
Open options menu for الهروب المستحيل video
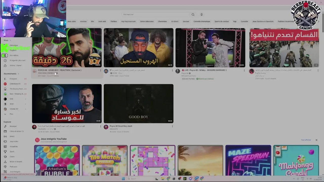(172, 71)
